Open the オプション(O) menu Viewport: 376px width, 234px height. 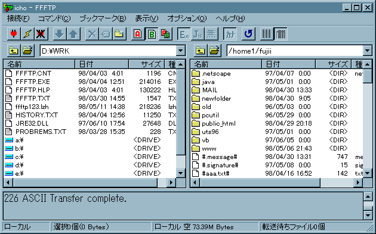187,18
